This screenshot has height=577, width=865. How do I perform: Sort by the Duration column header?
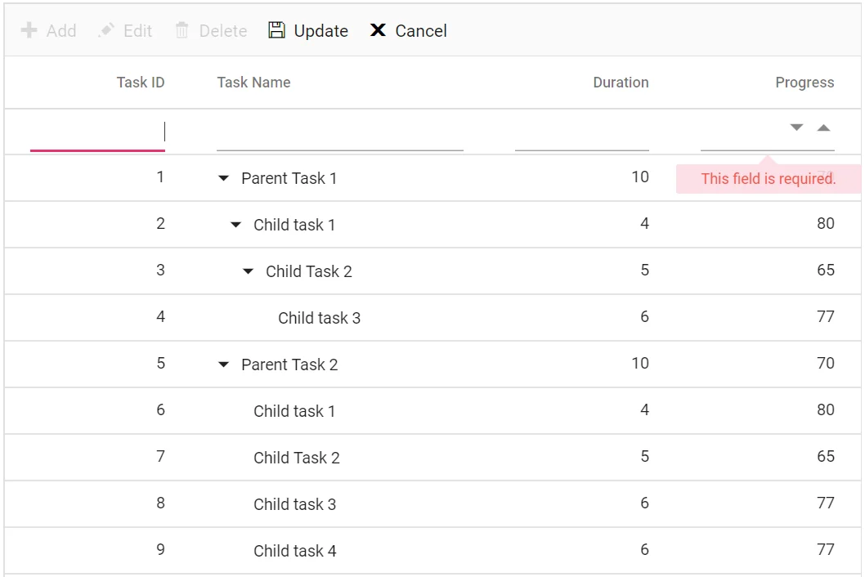[x=621, y=82]
